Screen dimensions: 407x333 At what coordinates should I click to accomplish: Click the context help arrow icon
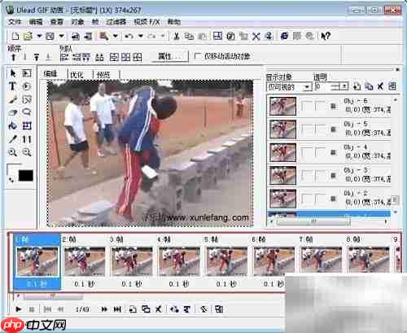click(326, 36)
